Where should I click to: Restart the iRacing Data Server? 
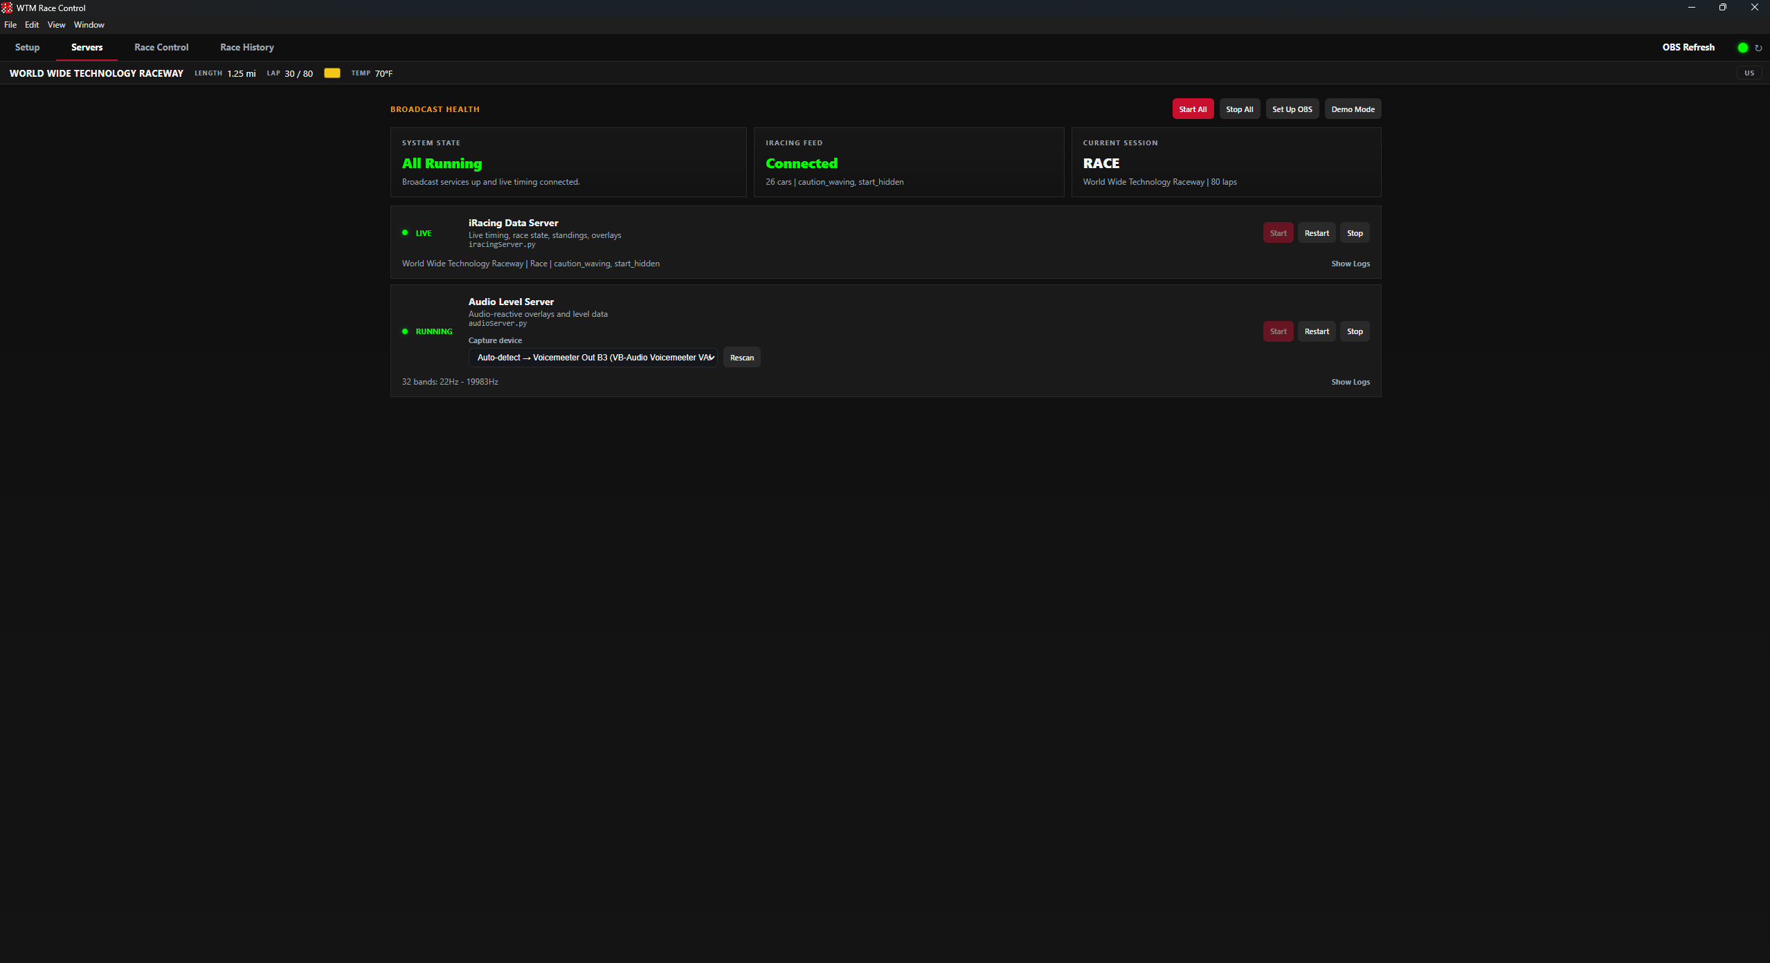coord(1317,233)
